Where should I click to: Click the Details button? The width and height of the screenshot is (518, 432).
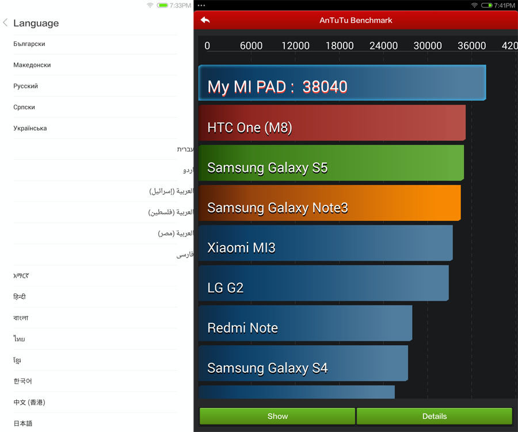pos(435,416)
